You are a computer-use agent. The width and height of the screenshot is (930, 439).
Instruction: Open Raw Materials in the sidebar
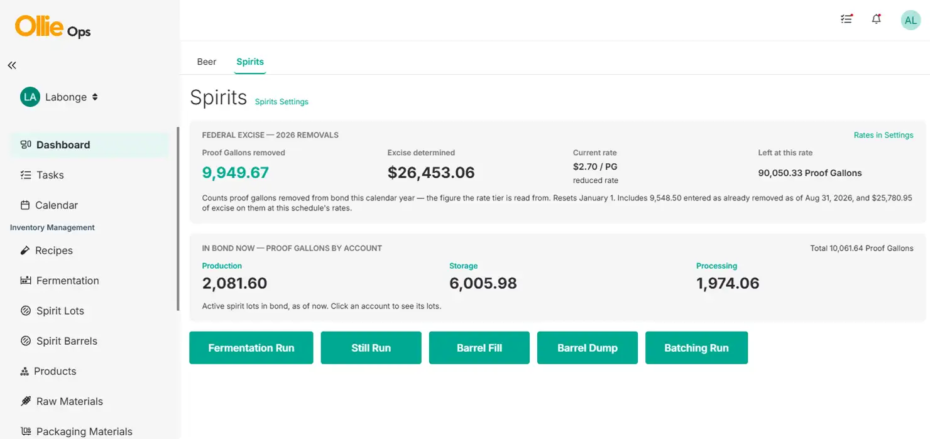89,401
